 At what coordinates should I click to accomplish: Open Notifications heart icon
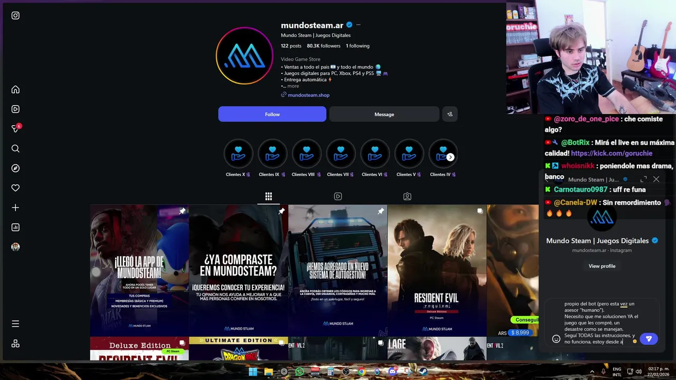click(15, 188)
